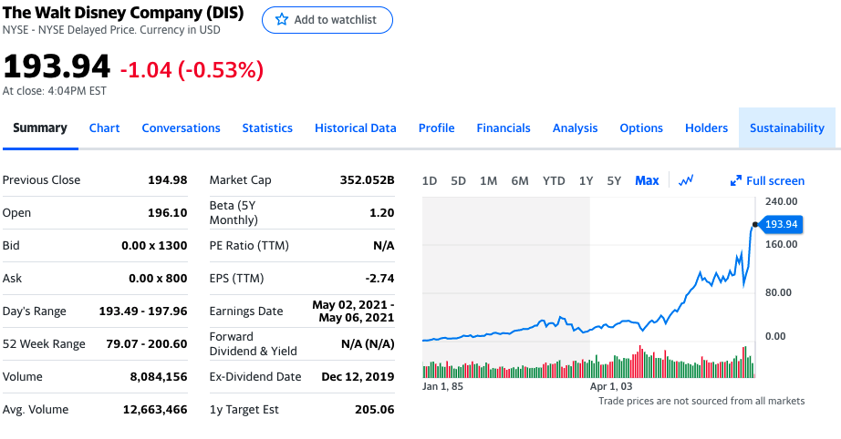
Task: Choose the 6M chart range
Action: pyautogui.click(x=520, y=181)
